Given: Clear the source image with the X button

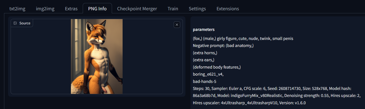Looking at the screenshot, I should 177,25.
